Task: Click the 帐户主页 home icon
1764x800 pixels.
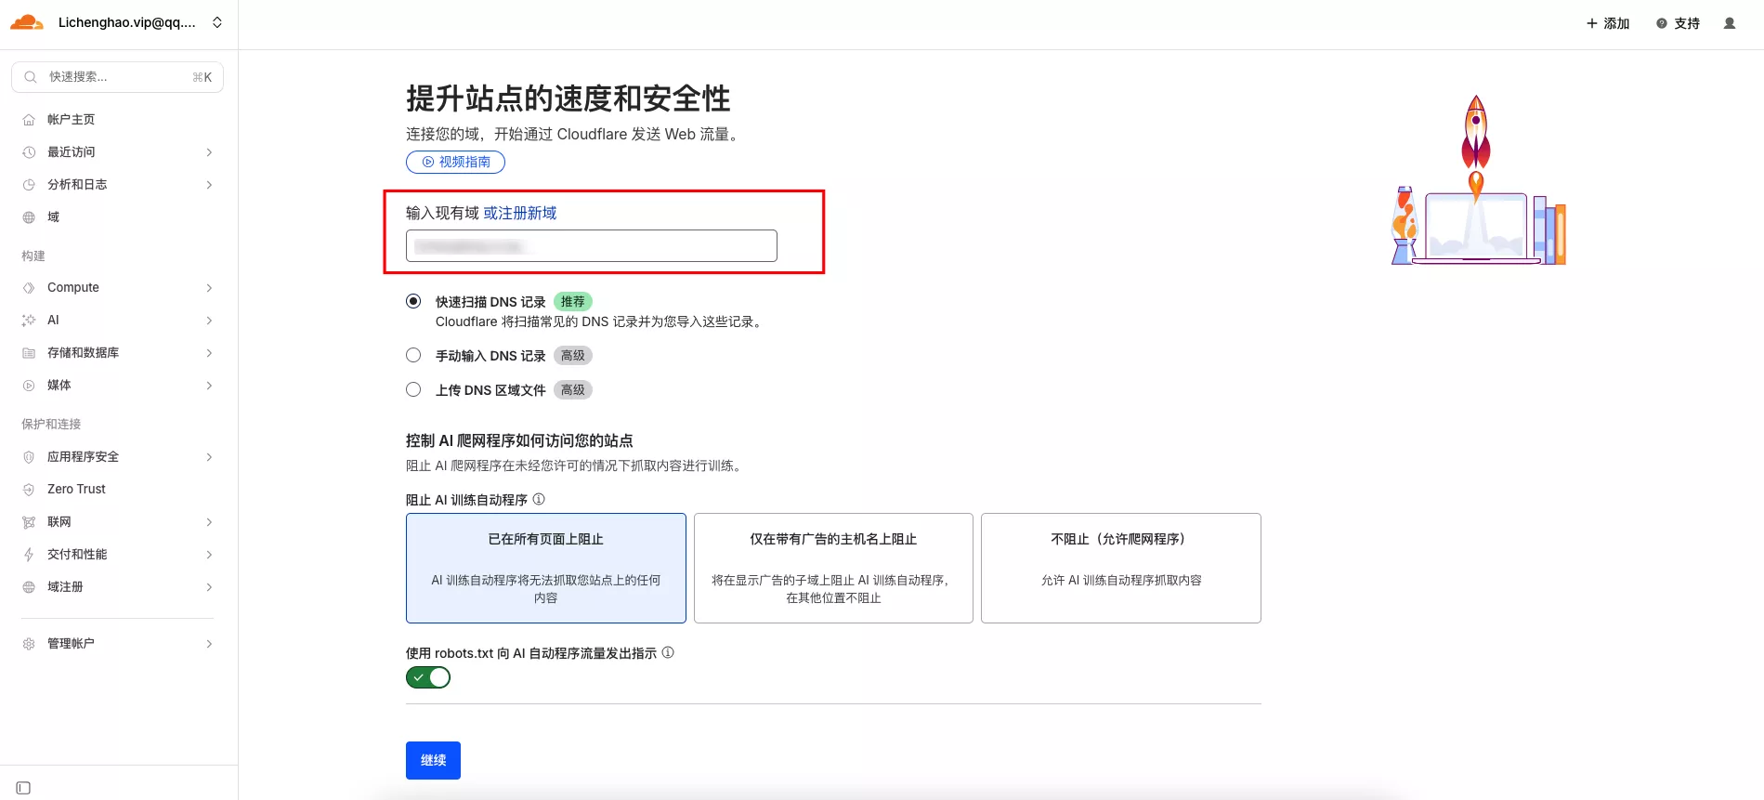Action: click(29, 120)
